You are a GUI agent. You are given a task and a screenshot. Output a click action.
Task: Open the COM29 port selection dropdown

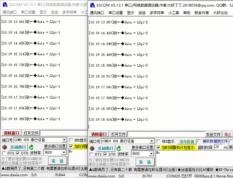[x=152, y=141]
